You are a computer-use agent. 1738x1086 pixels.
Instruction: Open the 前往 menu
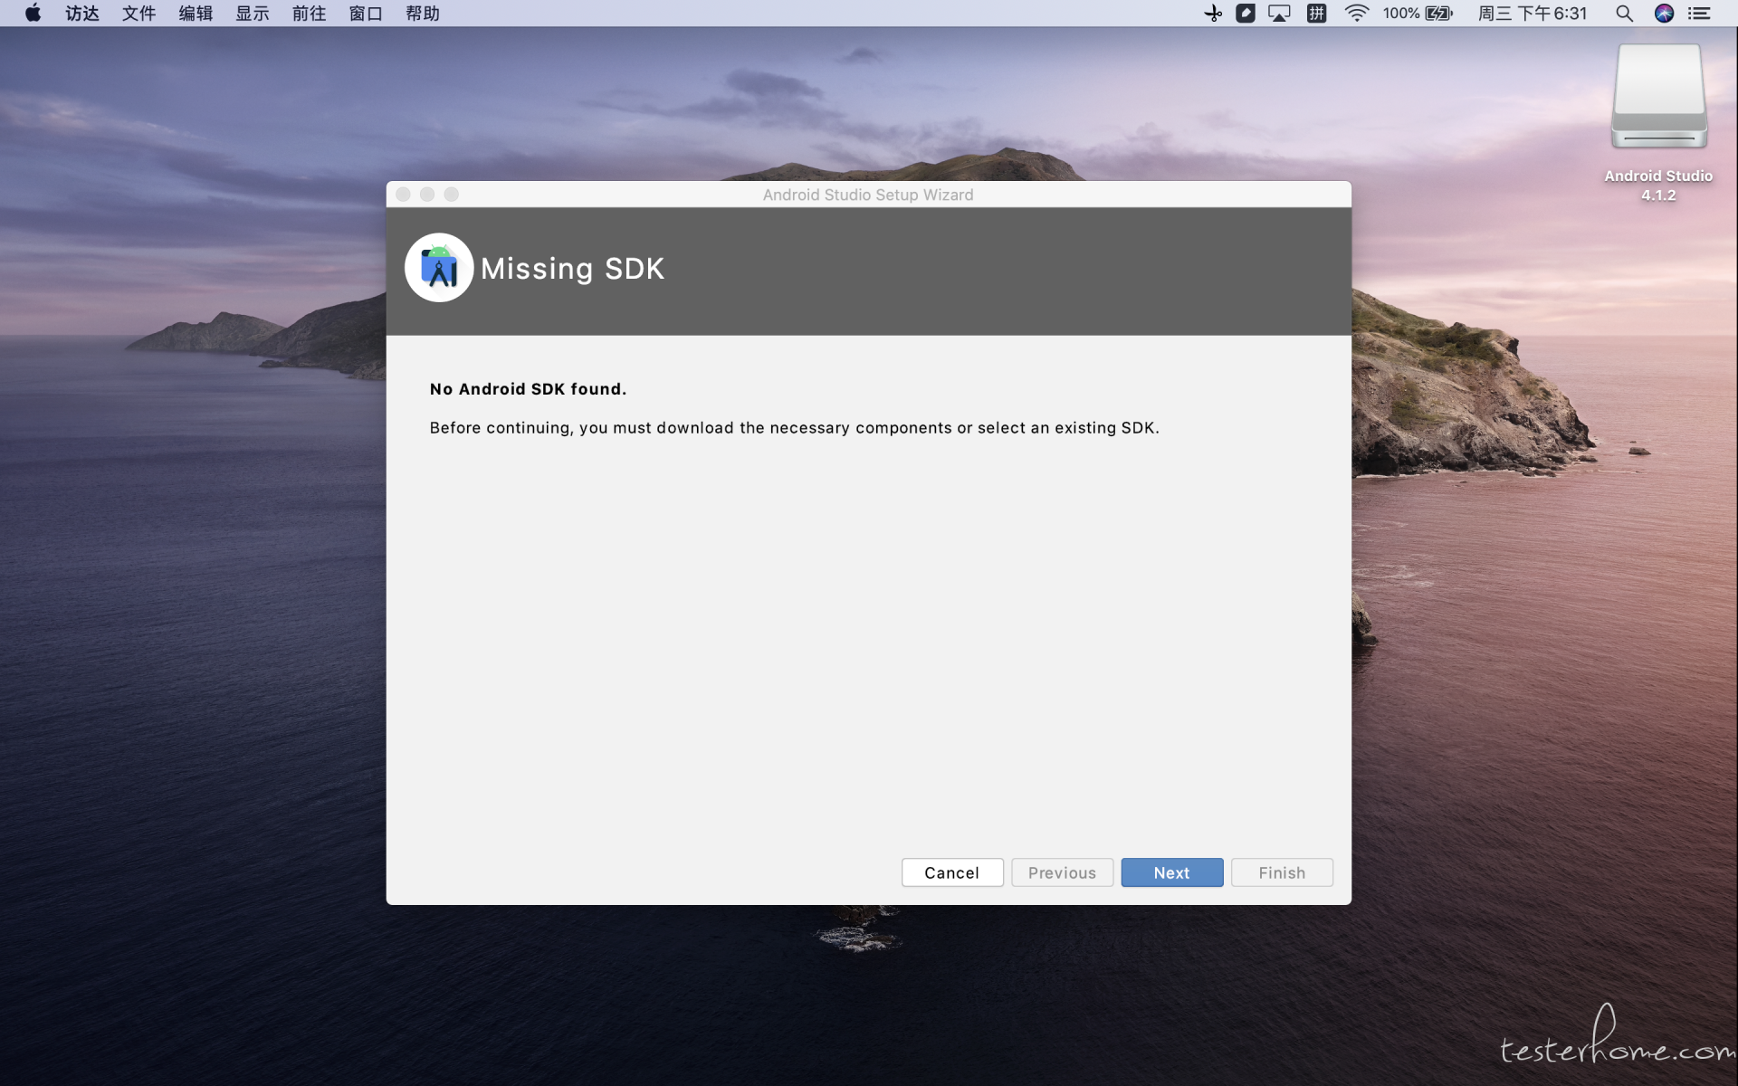(309, 13)
